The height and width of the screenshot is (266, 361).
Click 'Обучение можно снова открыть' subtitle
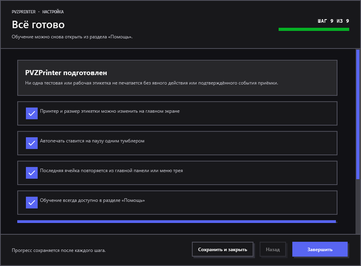click(72, 37)
